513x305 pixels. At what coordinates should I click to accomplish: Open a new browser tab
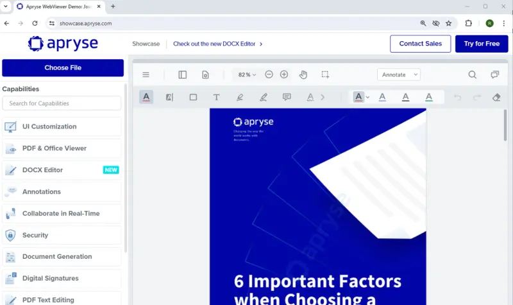pyautogui.click(x=113, y=6)
